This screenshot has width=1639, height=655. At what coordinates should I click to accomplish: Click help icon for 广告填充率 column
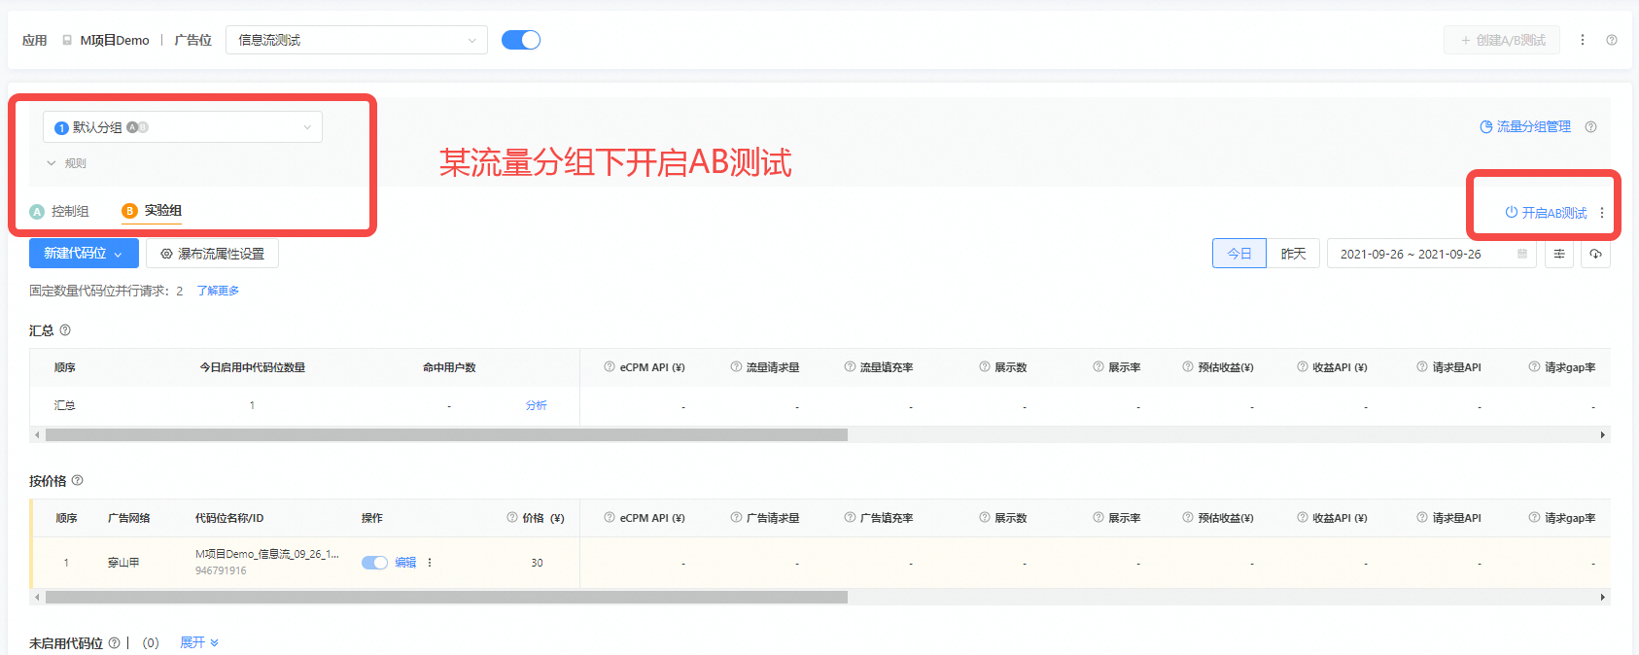point(850,517)
